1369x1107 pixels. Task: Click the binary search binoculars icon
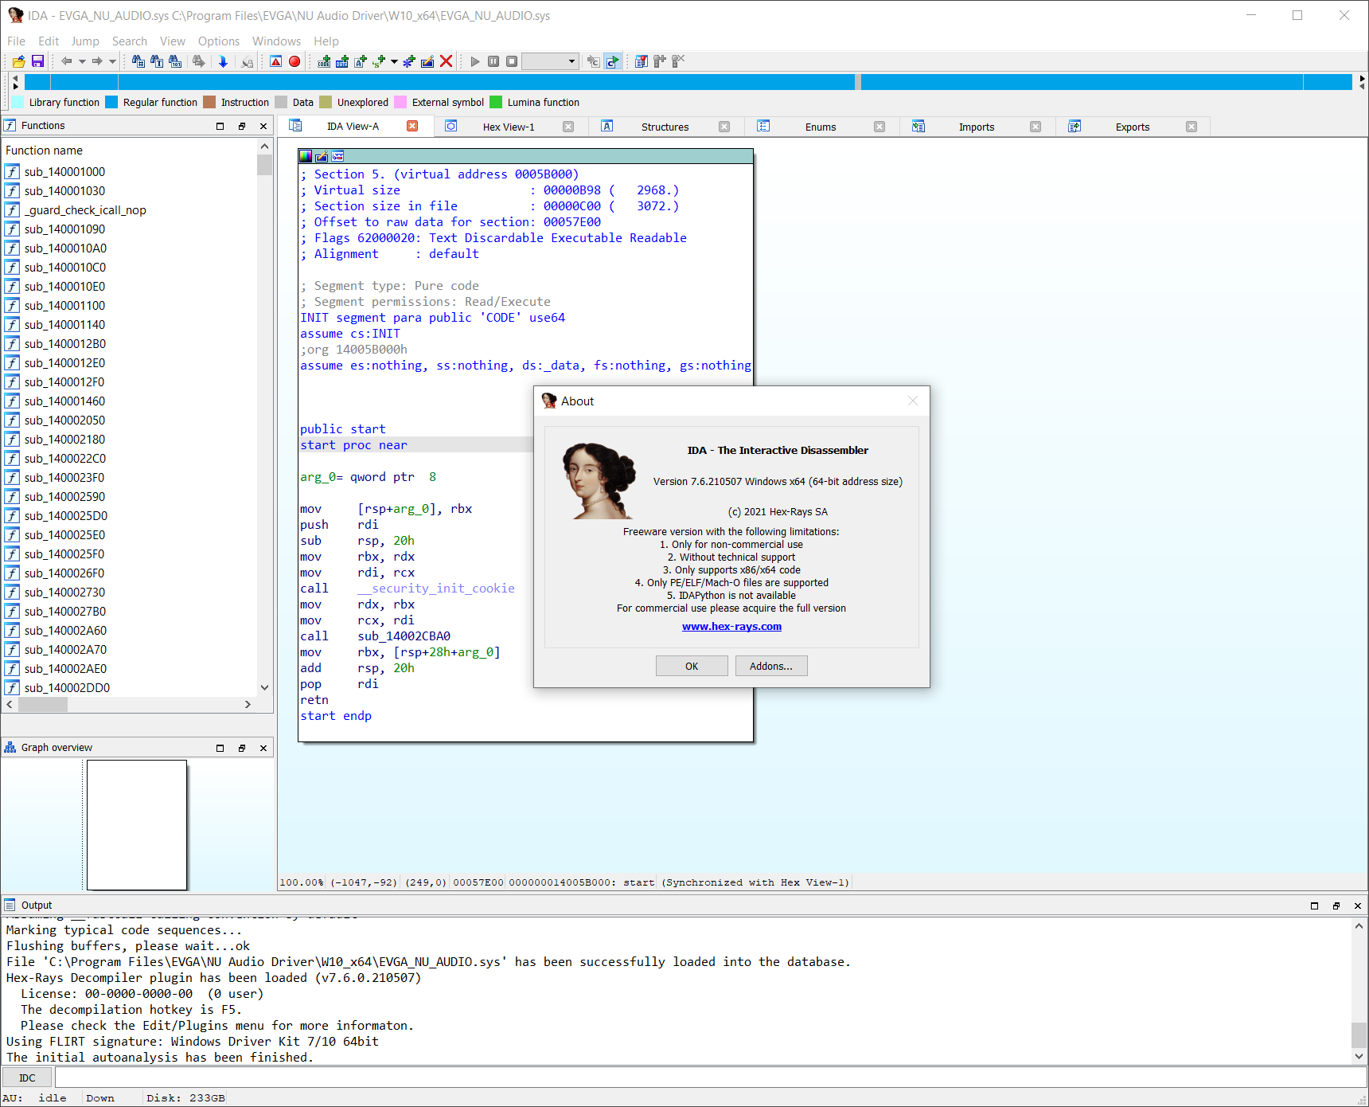175,61
